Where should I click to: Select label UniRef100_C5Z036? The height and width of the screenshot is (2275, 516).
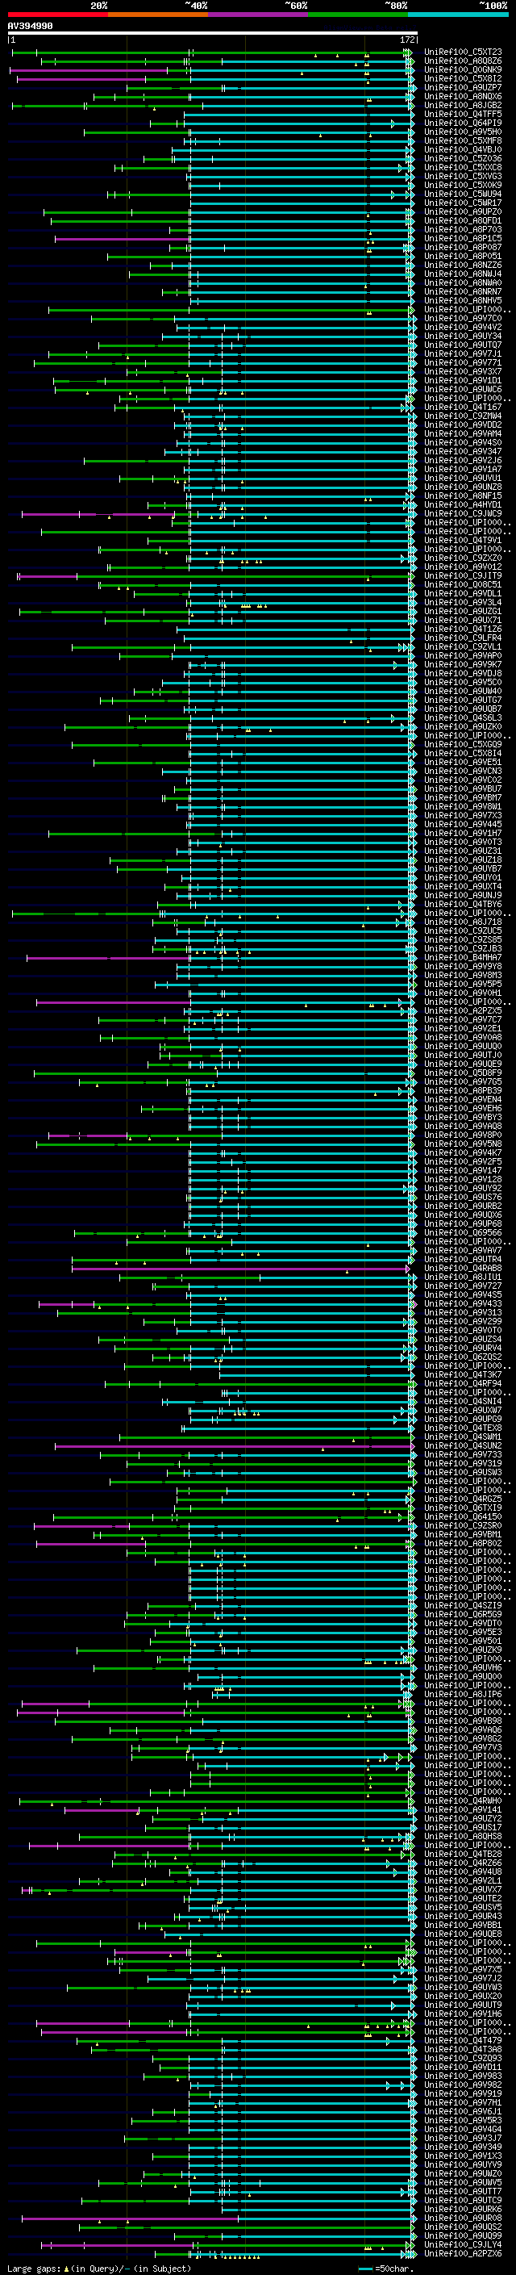pyautogui.click(x=463, y=158)
